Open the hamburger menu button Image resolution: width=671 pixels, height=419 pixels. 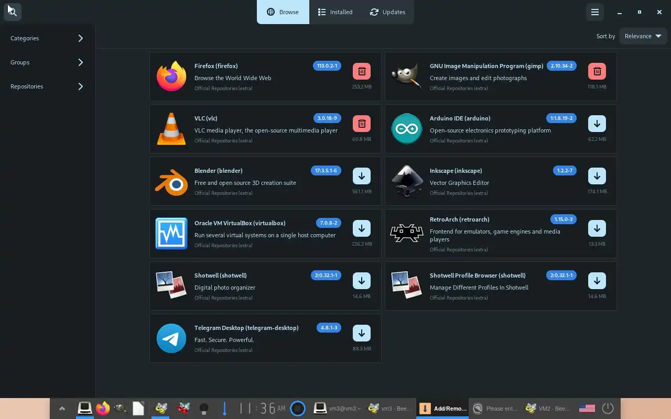(x=594, y=12)
